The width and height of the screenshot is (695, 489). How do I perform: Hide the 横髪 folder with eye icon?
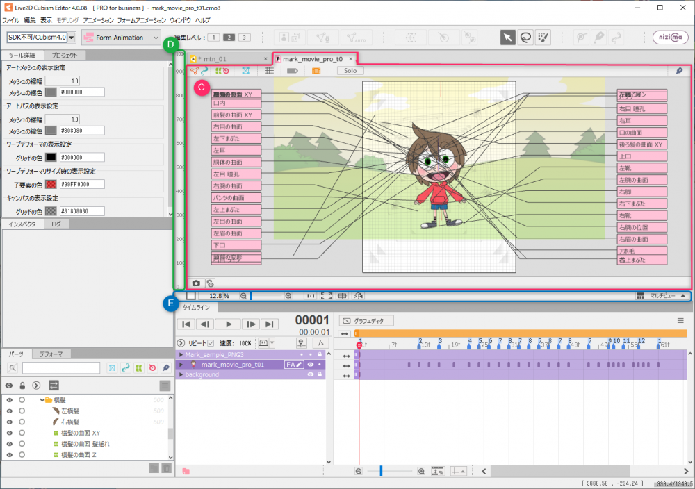(9, 400)
